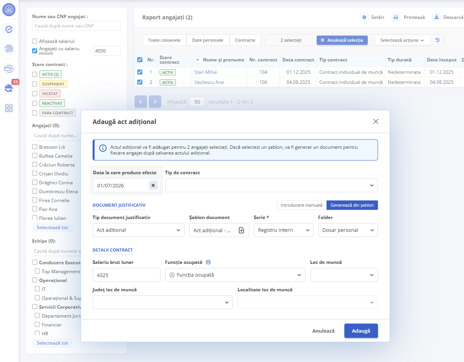Open the fingerprint icon in sidebar
464x362 pixels.
[9, 49]
